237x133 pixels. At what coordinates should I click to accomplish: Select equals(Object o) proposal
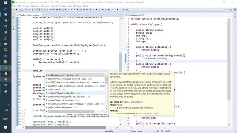click(75, 100)
